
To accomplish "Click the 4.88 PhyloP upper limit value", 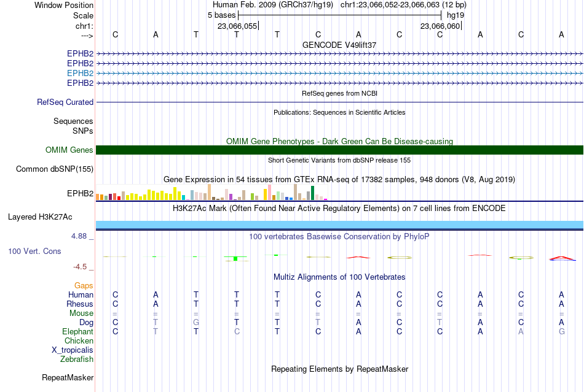I will (x=79, y=236).
